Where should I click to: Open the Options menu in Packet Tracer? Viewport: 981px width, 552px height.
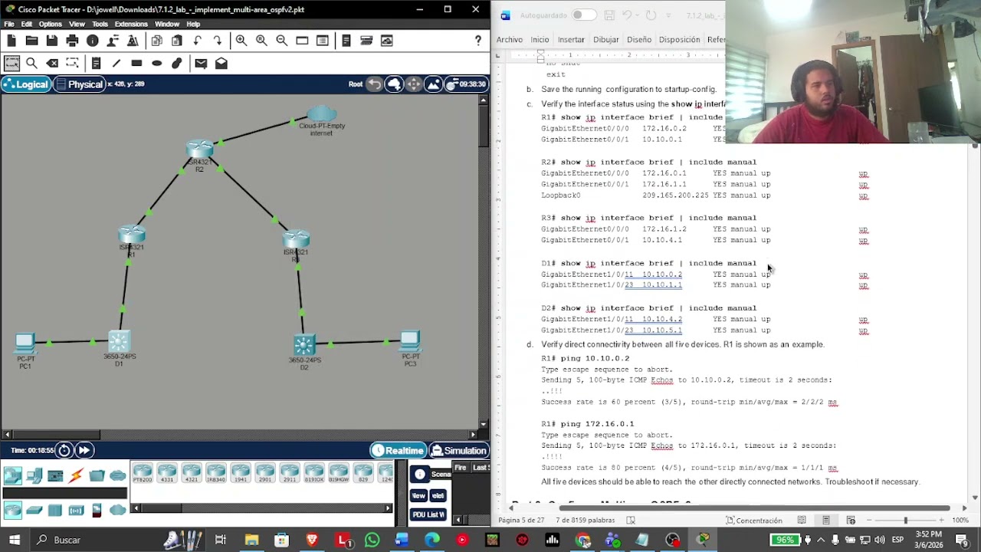pos(50,24)
